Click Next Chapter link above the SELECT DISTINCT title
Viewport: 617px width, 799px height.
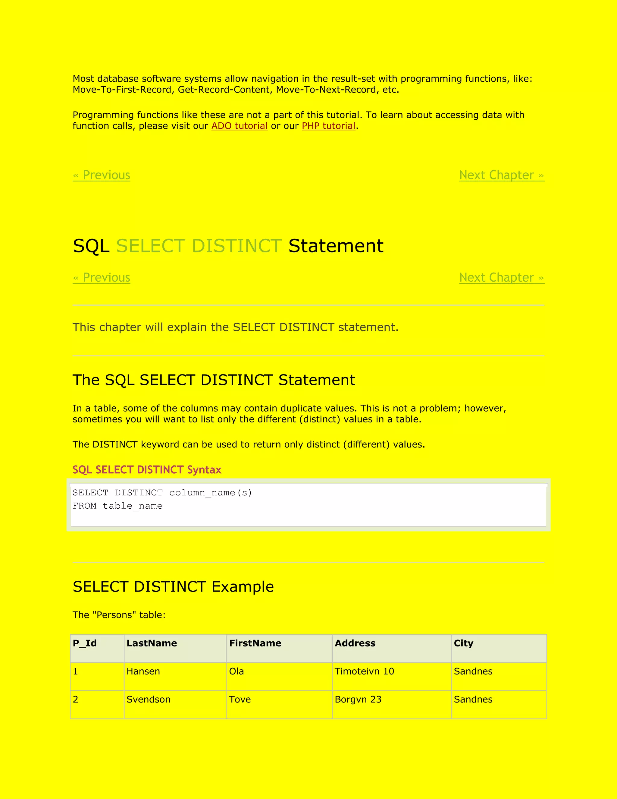coord(501,175)
